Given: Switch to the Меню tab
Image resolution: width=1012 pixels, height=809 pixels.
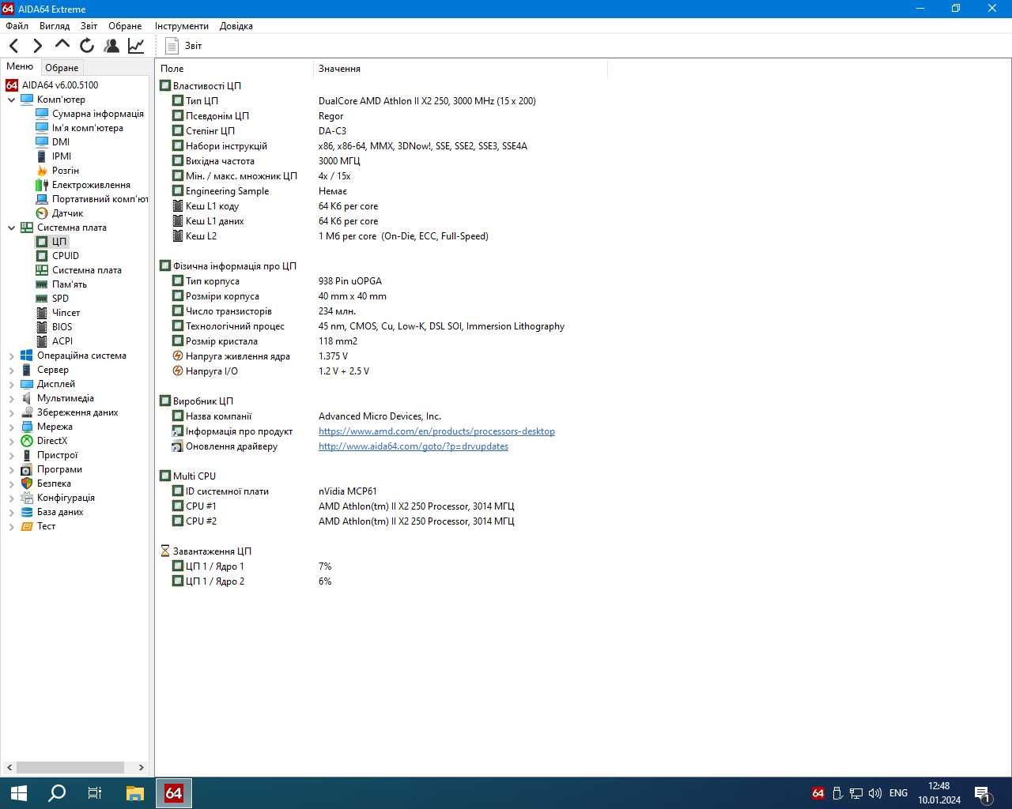Looking at the screenshot, I should (20, 66).
